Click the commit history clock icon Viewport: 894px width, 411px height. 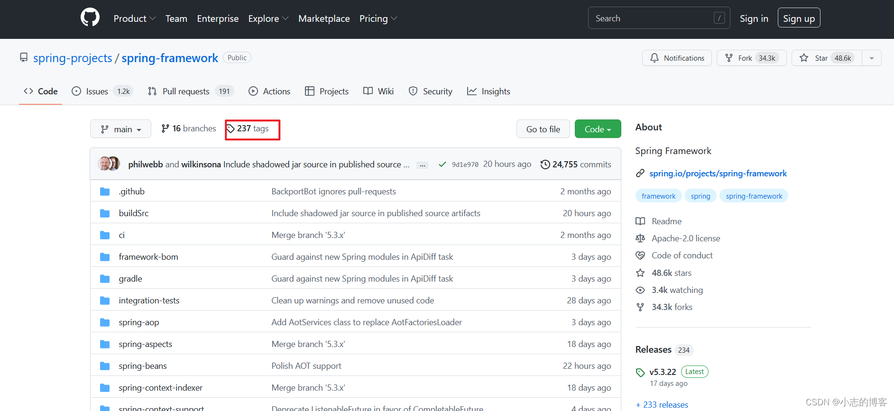tap(545, 164)
